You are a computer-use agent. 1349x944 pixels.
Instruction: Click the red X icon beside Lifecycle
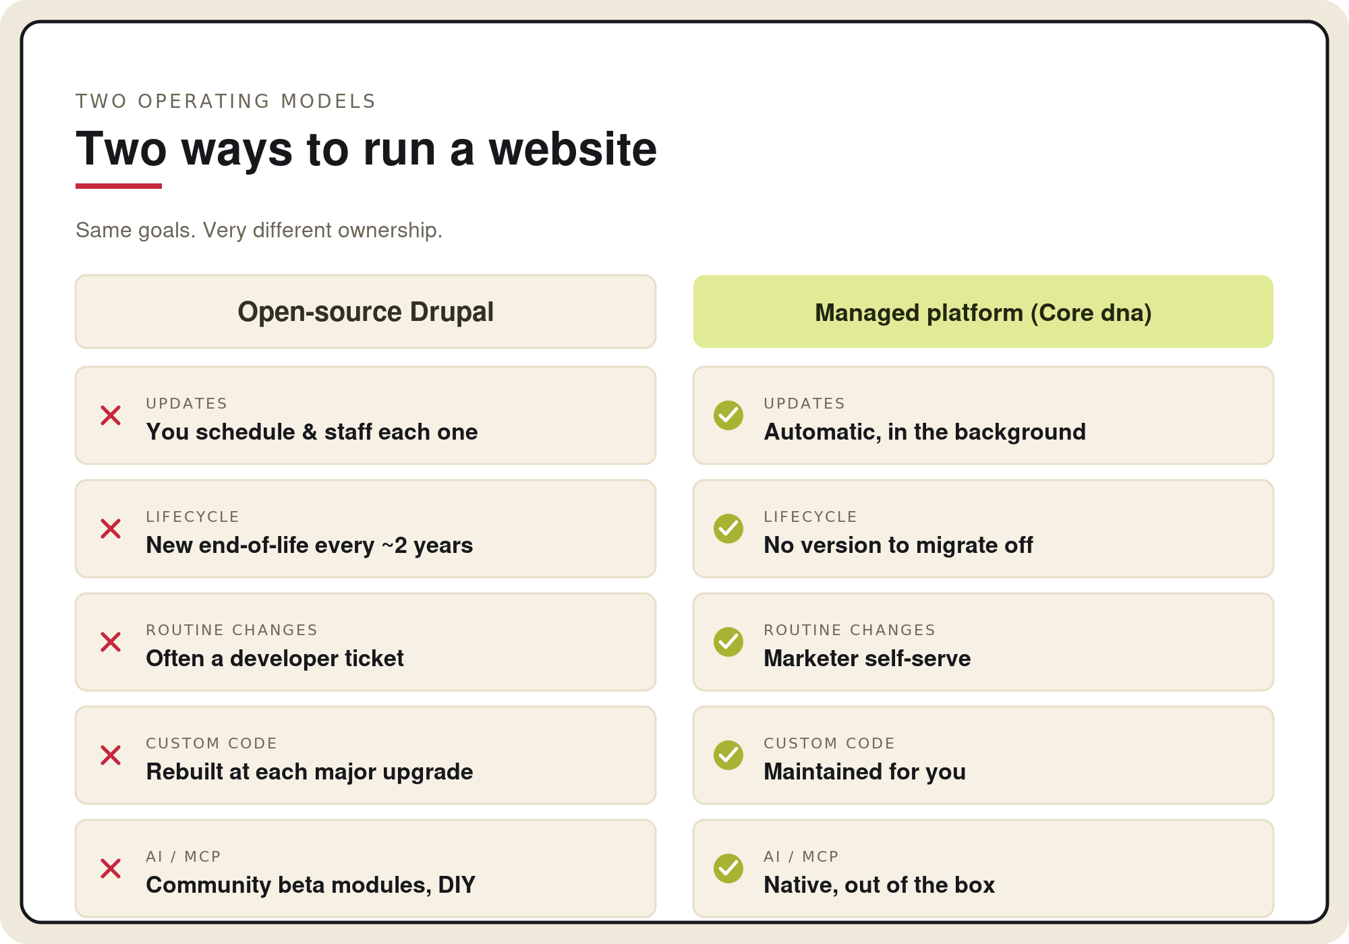point(111,529)
